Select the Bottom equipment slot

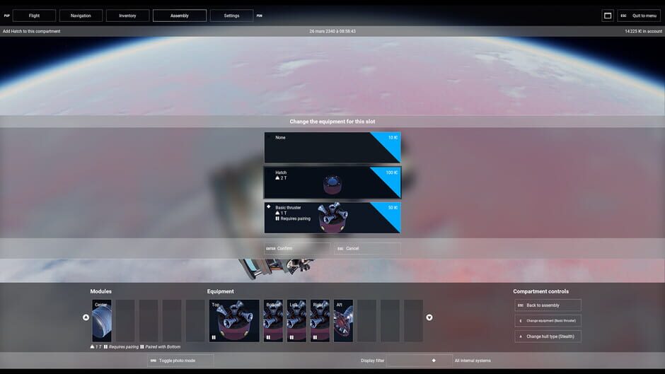[x=273, y=320]
